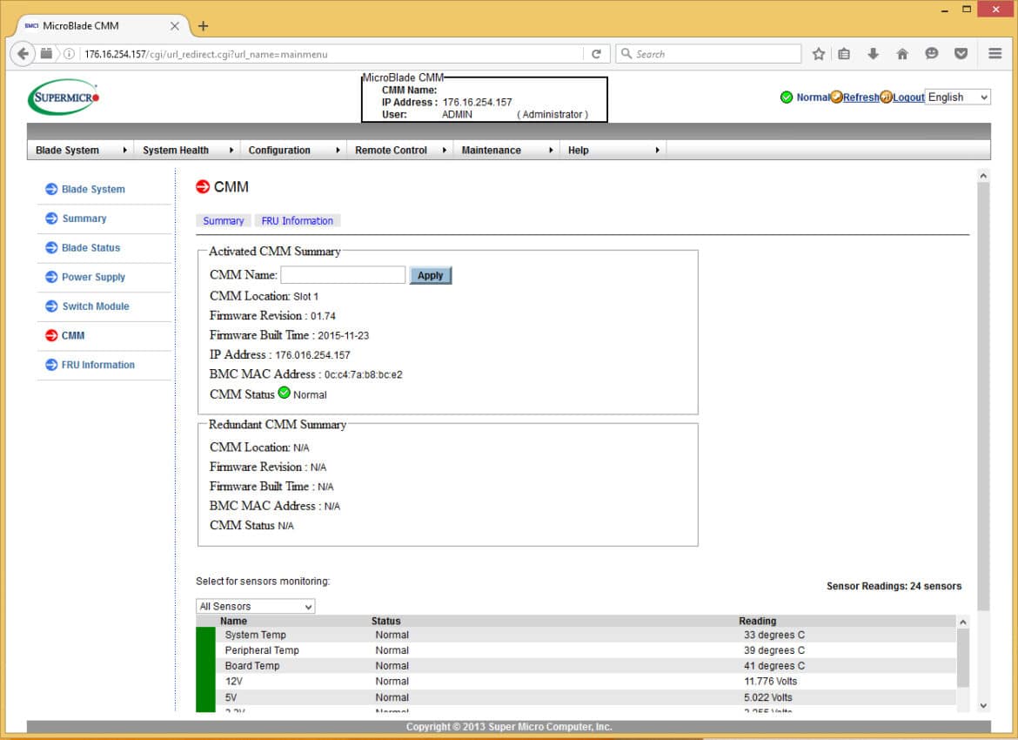
Task: Open the browser hamburger menu
Action: [x=995, y=54]
